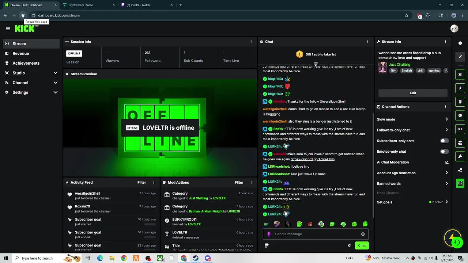468x263 pixels.
Task: Open a new browser tab
Action: [x=180, y=5]
